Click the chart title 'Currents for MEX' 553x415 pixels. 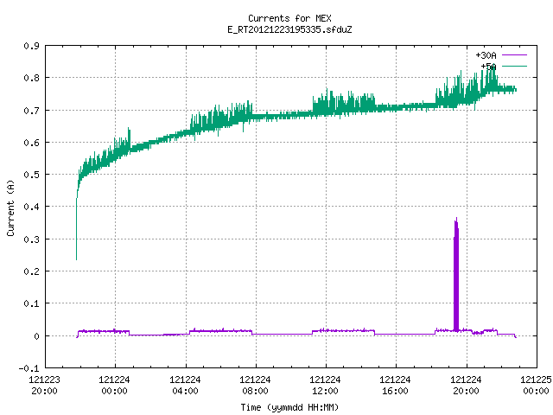(x=289, y=18)
